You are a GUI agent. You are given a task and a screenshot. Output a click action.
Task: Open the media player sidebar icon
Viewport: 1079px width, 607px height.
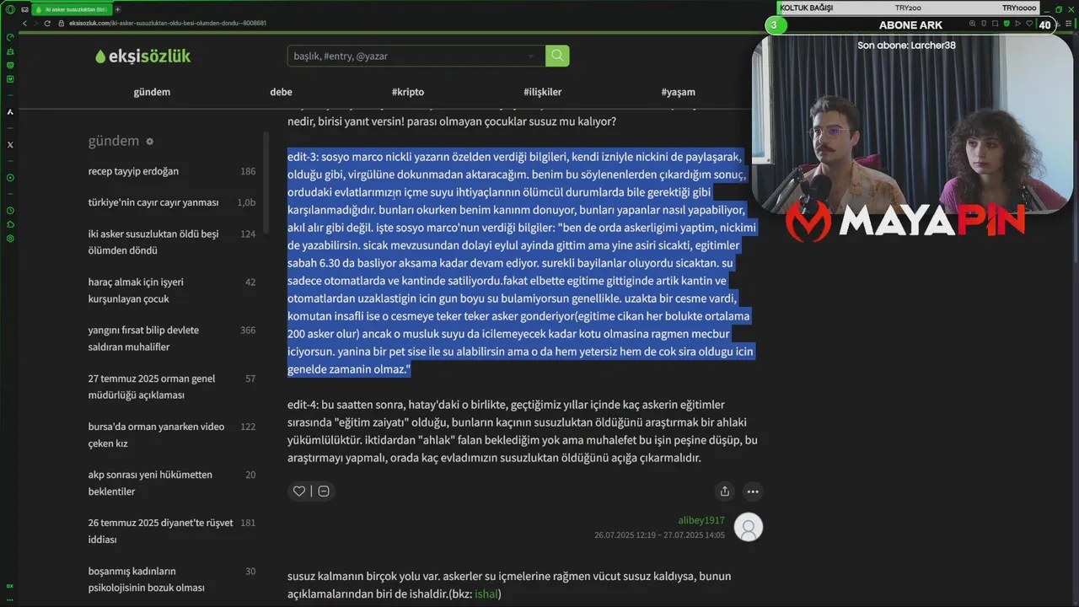[10, 178]
